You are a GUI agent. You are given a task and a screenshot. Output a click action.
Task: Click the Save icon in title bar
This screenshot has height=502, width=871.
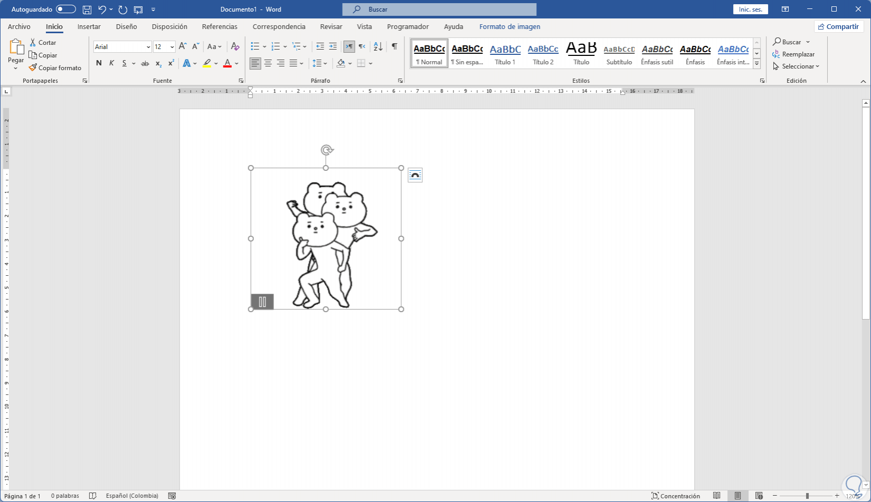tap(87, 9)
